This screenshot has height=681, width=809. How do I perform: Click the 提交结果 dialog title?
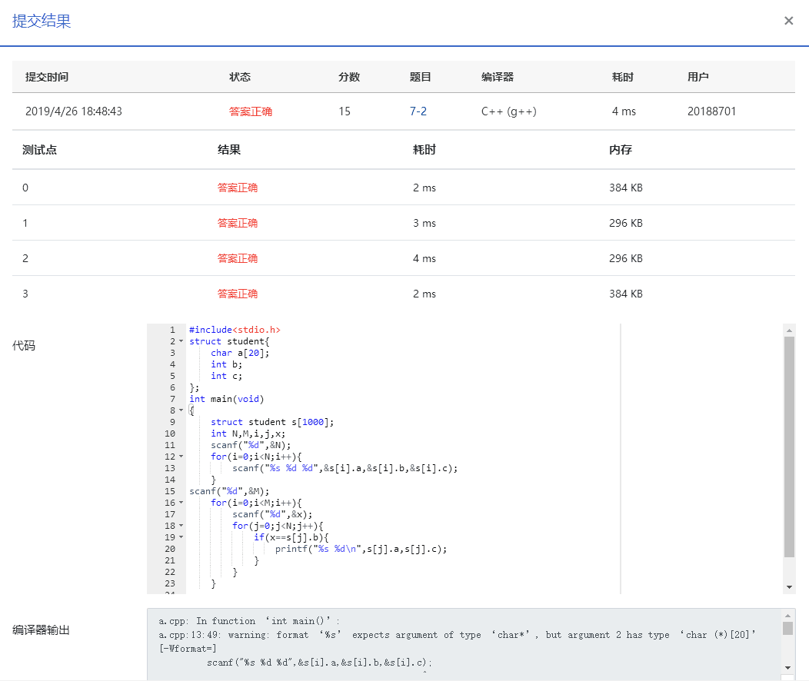click(42, 21)
